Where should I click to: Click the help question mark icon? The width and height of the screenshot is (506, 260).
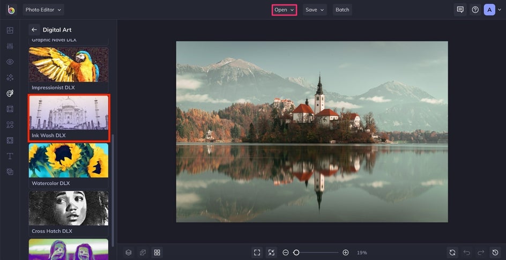click(475, 10)
